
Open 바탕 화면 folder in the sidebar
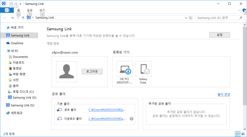click(17, 74)
